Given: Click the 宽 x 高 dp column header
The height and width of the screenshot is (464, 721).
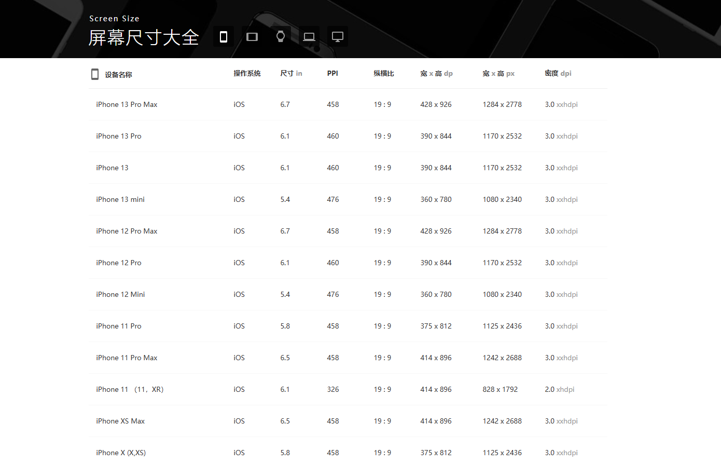Looking at the screenshot, I should pos(436,74).
